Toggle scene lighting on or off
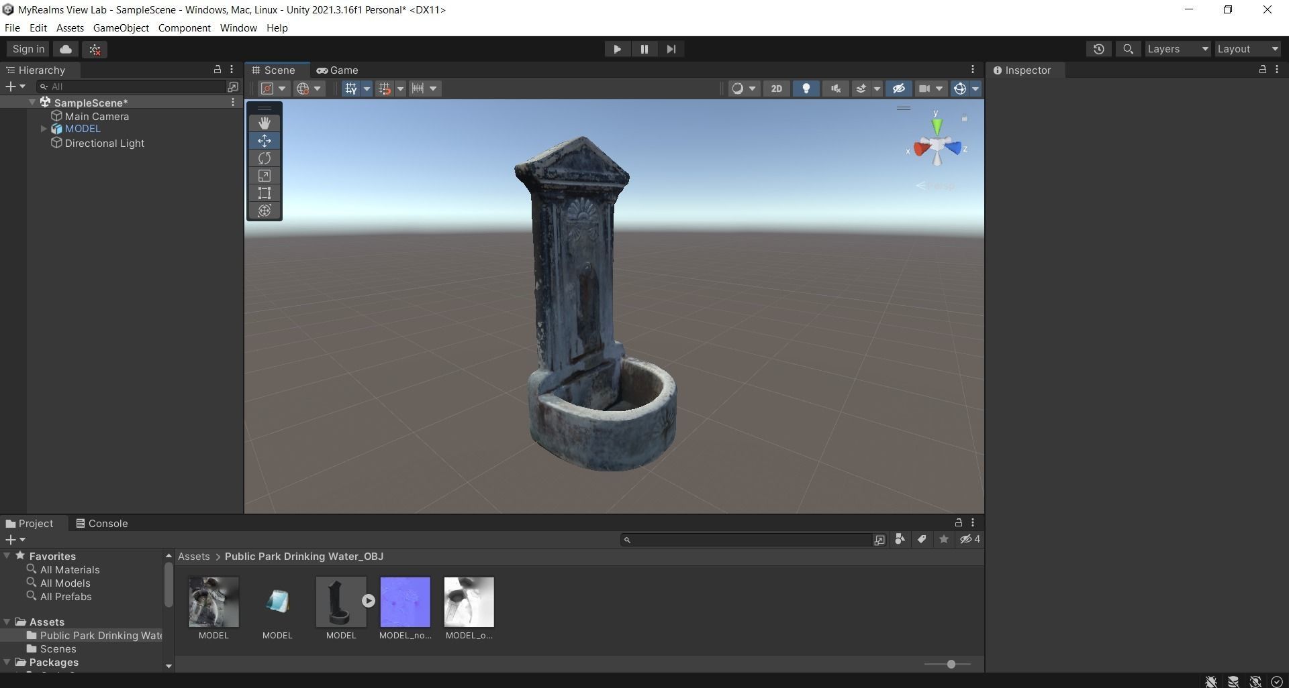 coord(806,89)
